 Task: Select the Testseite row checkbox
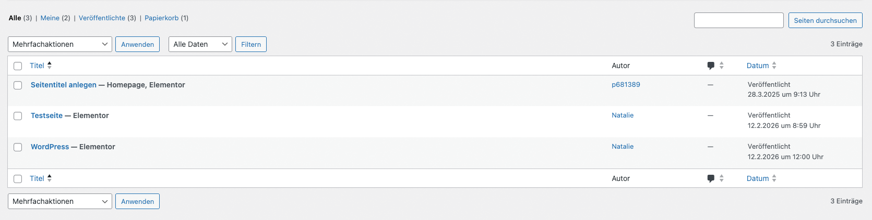pyautogui.click(x=18, y=116)
